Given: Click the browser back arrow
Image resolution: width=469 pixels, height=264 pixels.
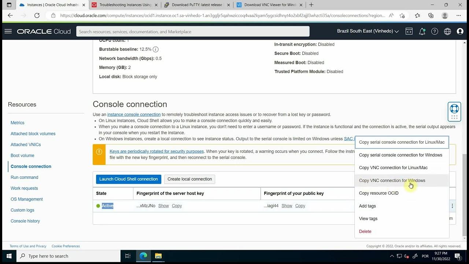Looking at the screenshot, I should click(x=10, y=15).
